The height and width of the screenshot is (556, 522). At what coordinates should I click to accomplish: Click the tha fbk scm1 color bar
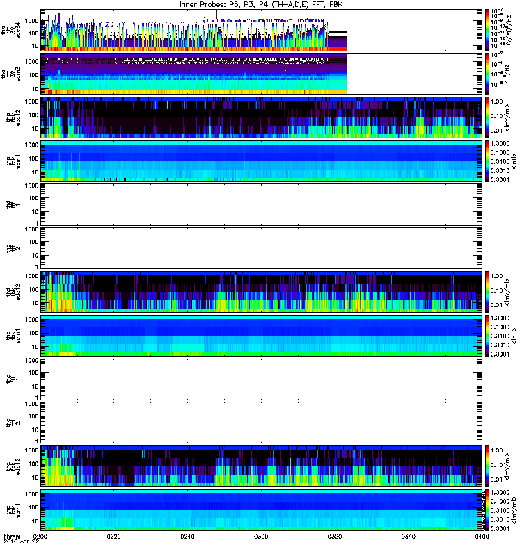click(x=487, y=161)
